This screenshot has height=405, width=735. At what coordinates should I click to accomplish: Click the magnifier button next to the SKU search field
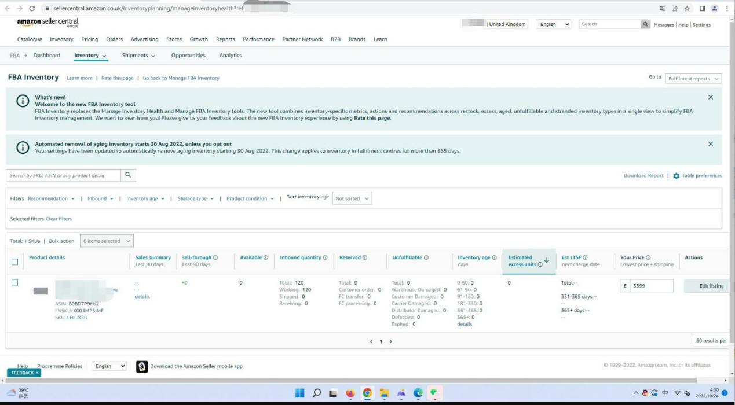click(x=129, y=175)
